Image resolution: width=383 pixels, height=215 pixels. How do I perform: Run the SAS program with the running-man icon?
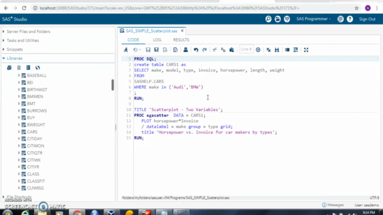126,50
